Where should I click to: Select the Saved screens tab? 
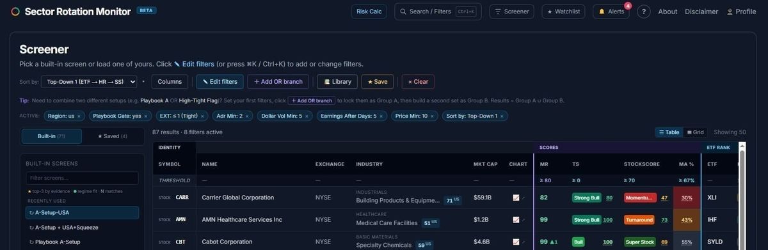(113, 136)
